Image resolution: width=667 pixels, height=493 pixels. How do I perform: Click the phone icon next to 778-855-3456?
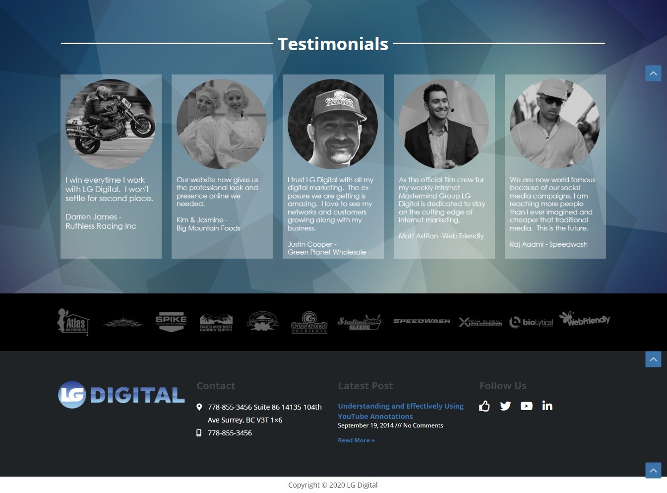(x=199, y=432)
